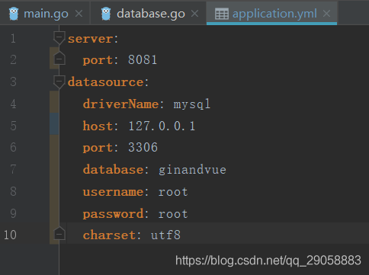Click fold end marker on charset line
The width and height of the screenshot is (369, 275).
(x=59, y=233)
